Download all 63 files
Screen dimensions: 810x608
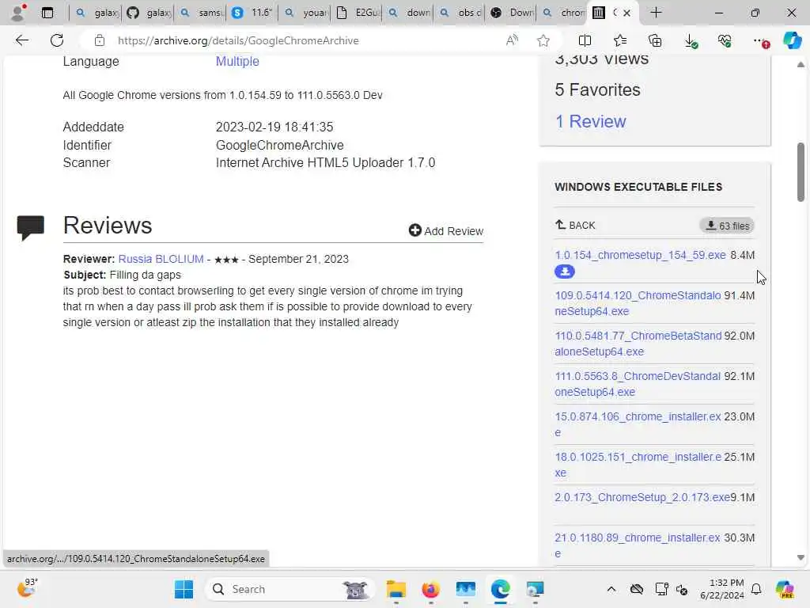728,226
